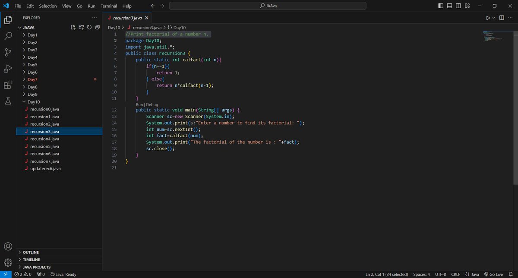The image size is (518, 278).
Task: Open the Terminal menu
Action: [x=108, y=6]
